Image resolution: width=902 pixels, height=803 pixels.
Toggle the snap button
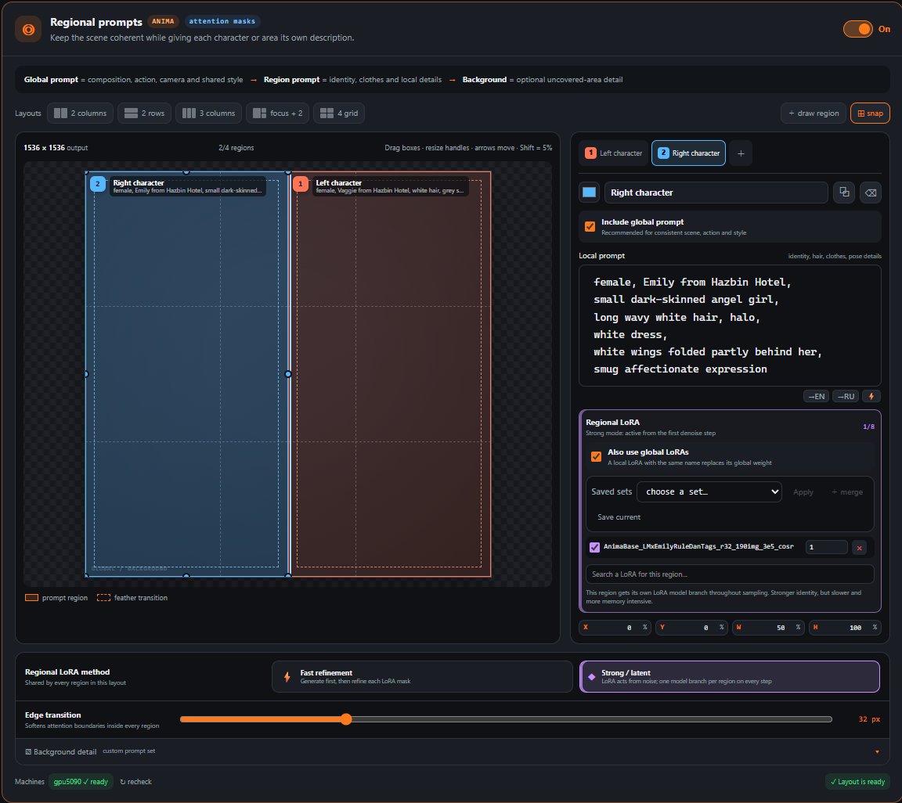point(871,113)
